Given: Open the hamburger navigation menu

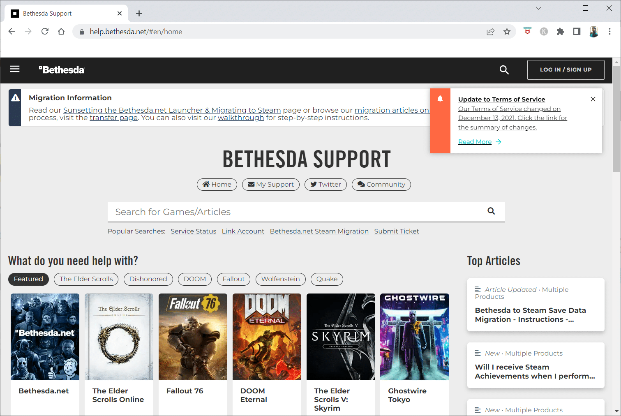Looking at the screenshot, I should 15,69.
